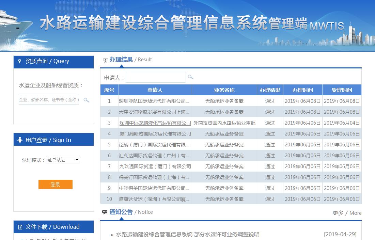Click the 受理时间 column header
Image resolution: width=375 pixels, height=240 pixels.
click(x=342, y=90)
